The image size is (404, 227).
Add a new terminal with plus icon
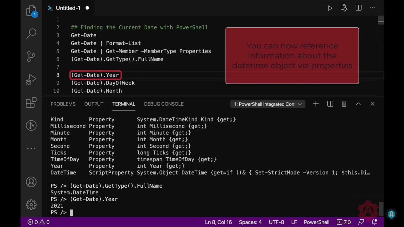point(316,104)
